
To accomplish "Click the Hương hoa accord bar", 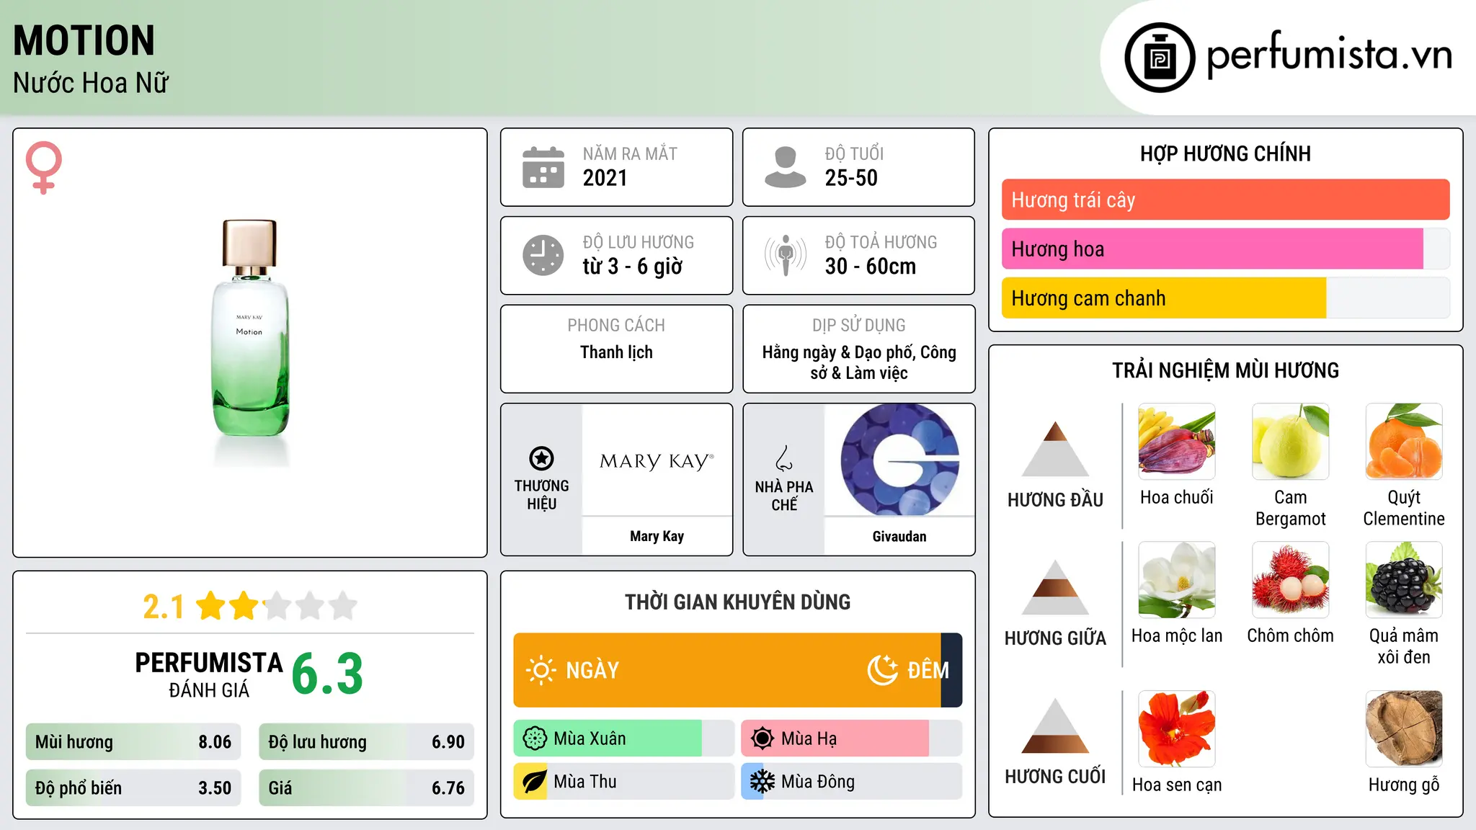I will click(x=1225, y=249).
